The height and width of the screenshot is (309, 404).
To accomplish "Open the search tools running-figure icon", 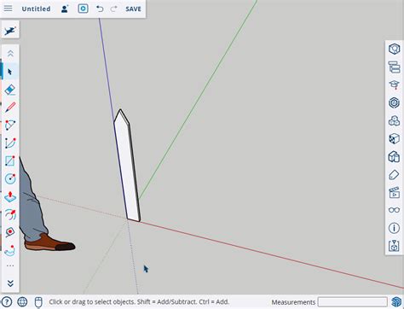I will (10, 30).
